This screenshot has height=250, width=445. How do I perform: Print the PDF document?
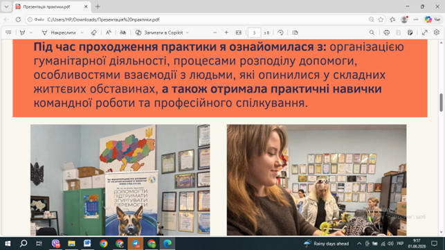(x=387, y=33)
